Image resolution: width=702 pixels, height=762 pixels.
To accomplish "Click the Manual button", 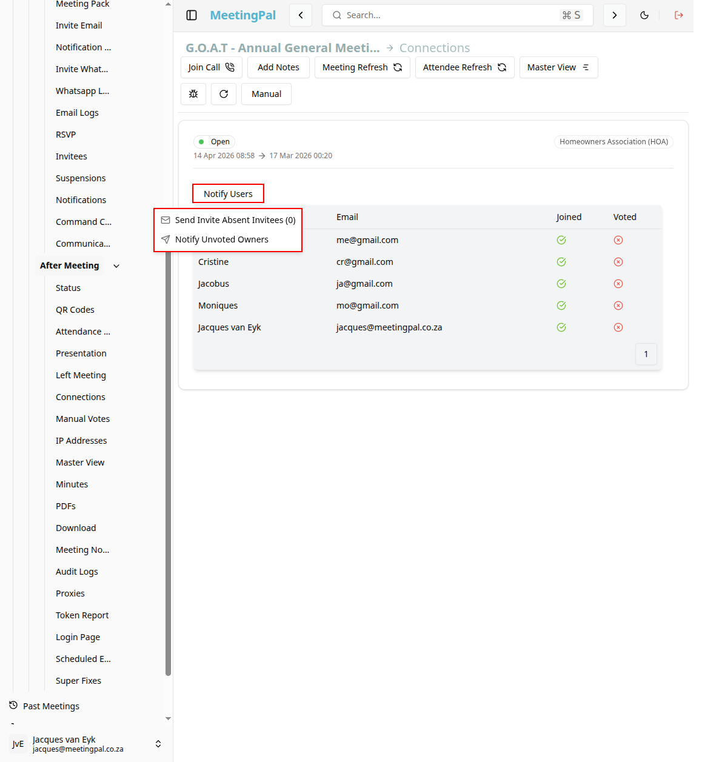I will (266, 94).
